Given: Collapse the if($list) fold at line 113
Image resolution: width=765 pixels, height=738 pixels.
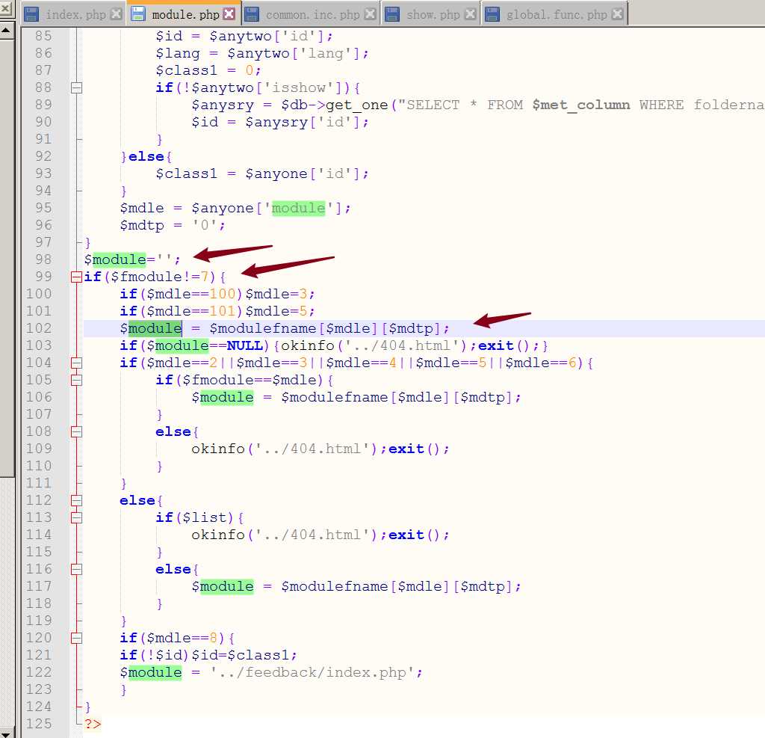Looking at the screenshot, I should [x=76, y=517].
